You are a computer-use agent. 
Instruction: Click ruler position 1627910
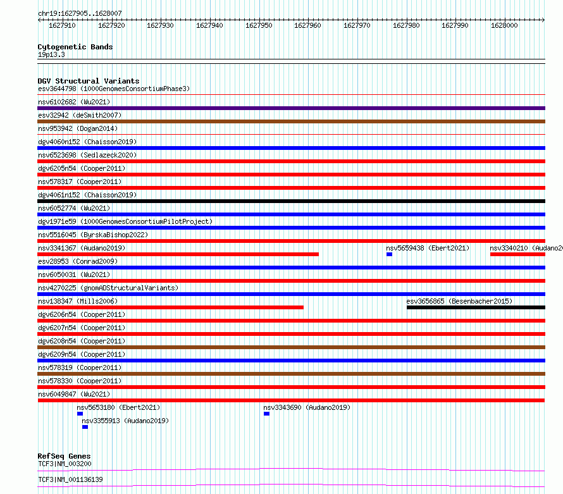point(62,25)
